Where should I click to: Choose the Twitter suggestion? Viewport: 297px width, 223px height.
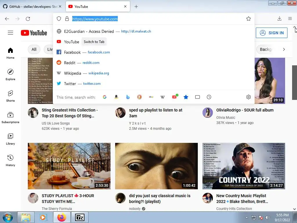154,83
